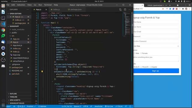The width and height of the screenshot is (192, 108).
Task: Expand the Timeline panel
Action: 19,97
